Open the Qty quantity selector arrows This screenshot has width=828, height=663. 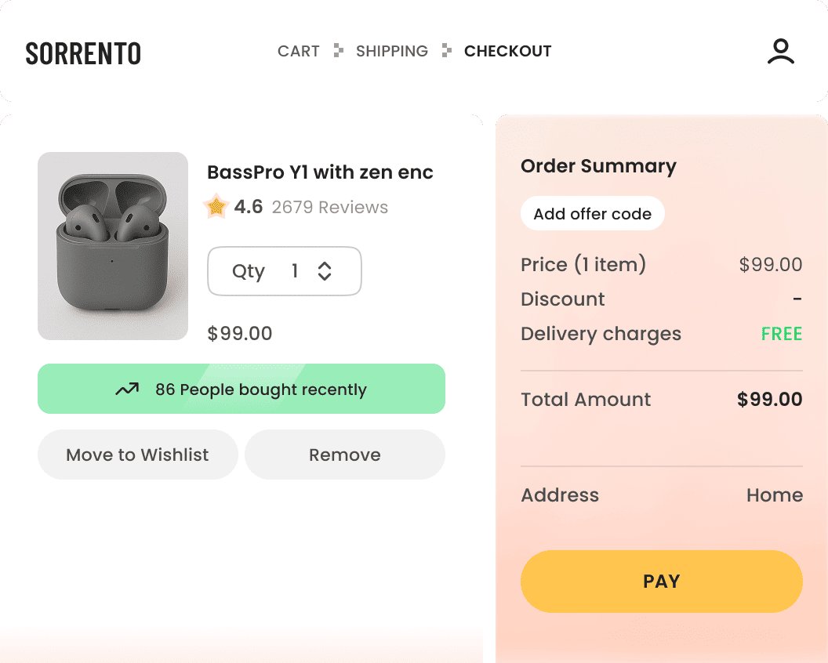pos(325,271)
